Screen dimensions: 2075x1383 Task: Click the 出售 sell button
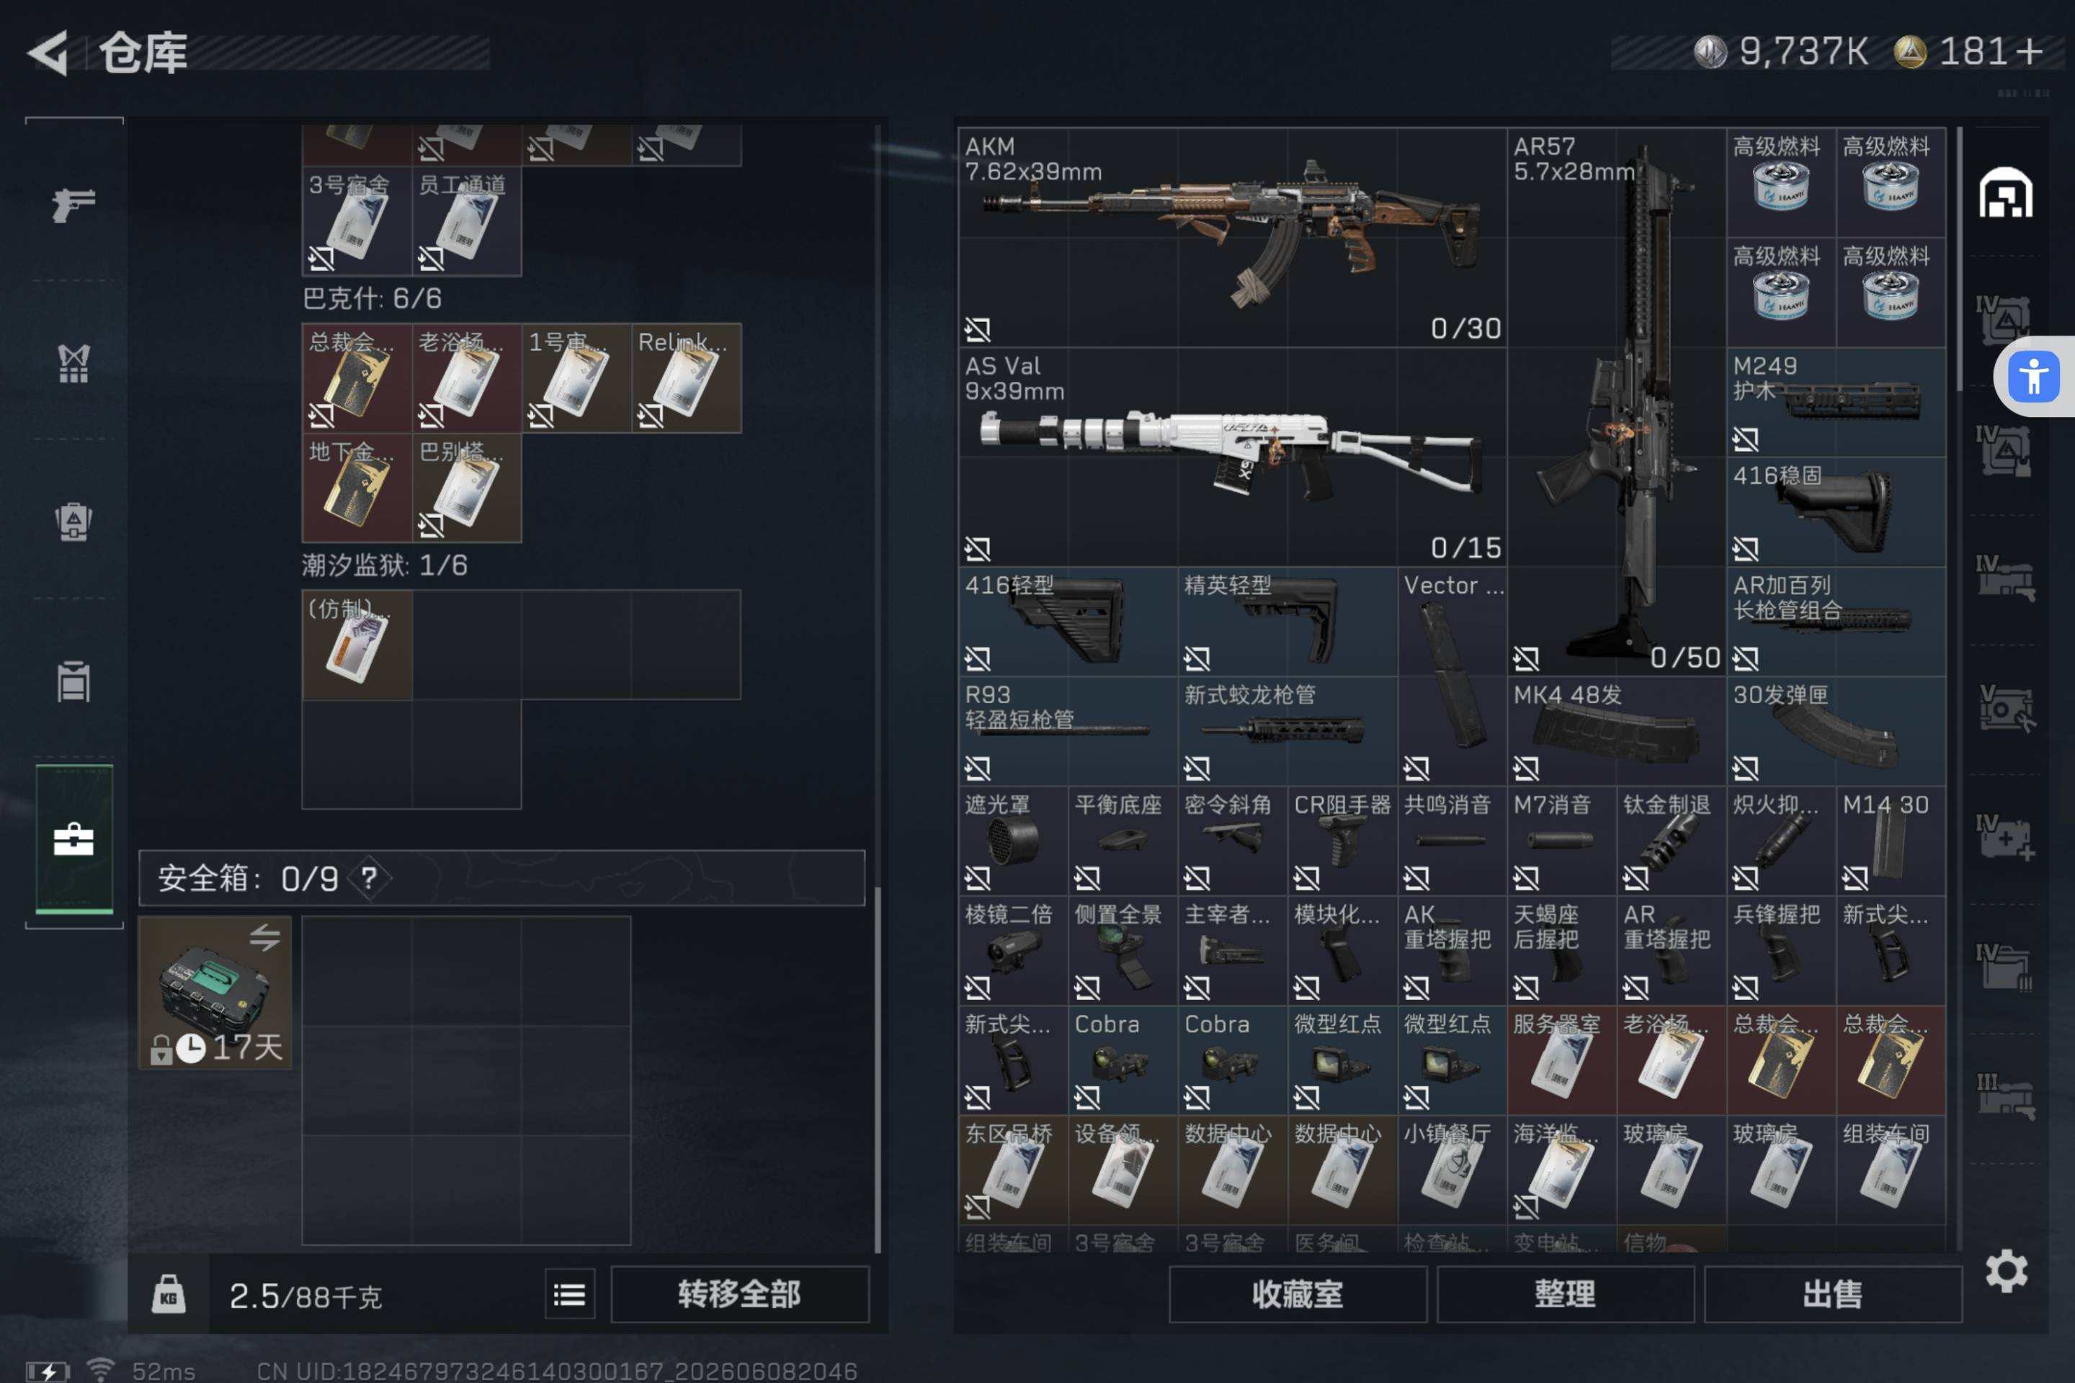(x=1833, y=1294)
